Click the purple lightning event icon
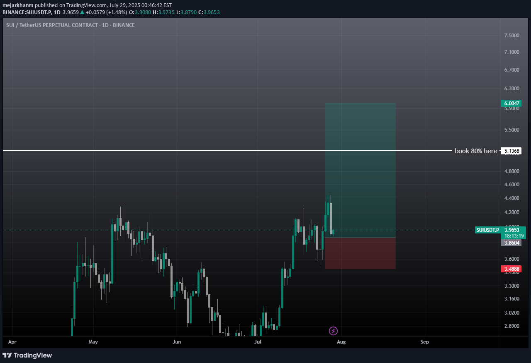The height and width of the screenshot is (363, 531). pos(333,331)
